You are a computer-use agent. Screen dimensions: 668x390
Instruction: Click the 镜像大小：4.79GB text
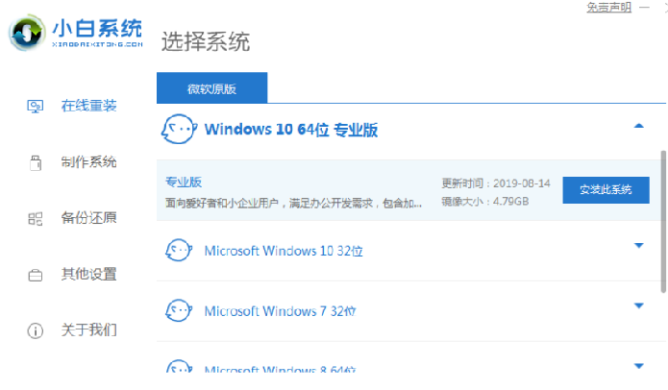(484, 201)
